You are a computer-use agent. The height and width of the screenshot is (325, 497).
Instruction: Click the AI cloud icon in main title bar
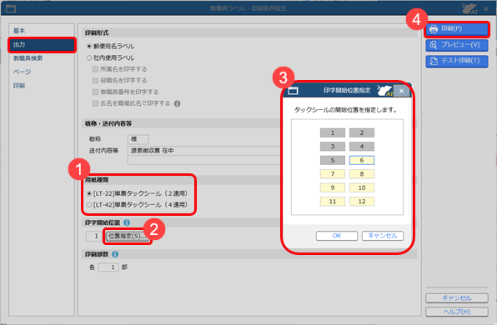(x=469, y=8)
